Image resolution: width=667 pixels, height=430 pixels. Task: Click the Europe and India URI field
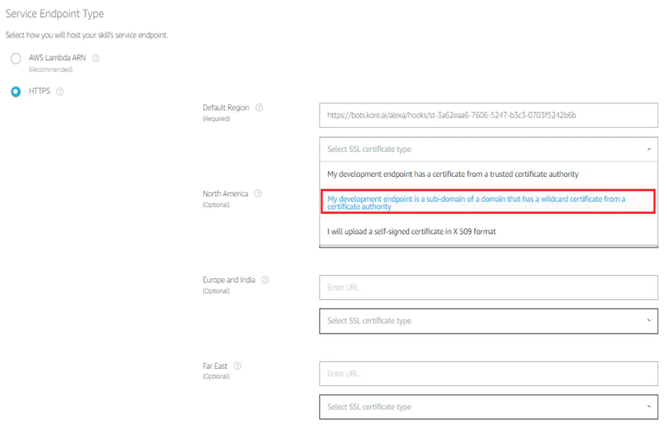[x=488, y=287]
